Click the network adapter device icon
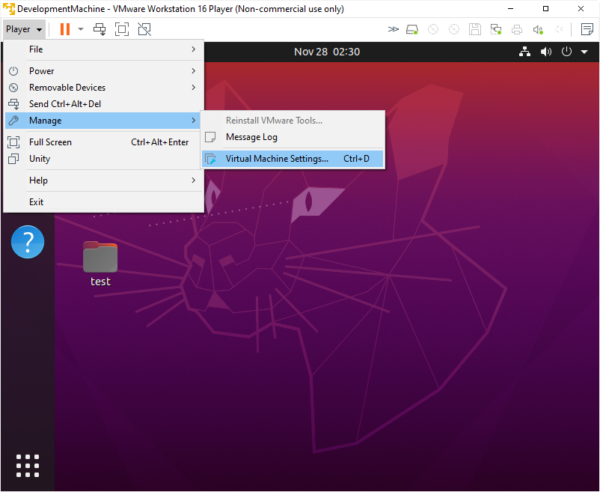Viewport: 600px width, 492px height. coord(496,29)
